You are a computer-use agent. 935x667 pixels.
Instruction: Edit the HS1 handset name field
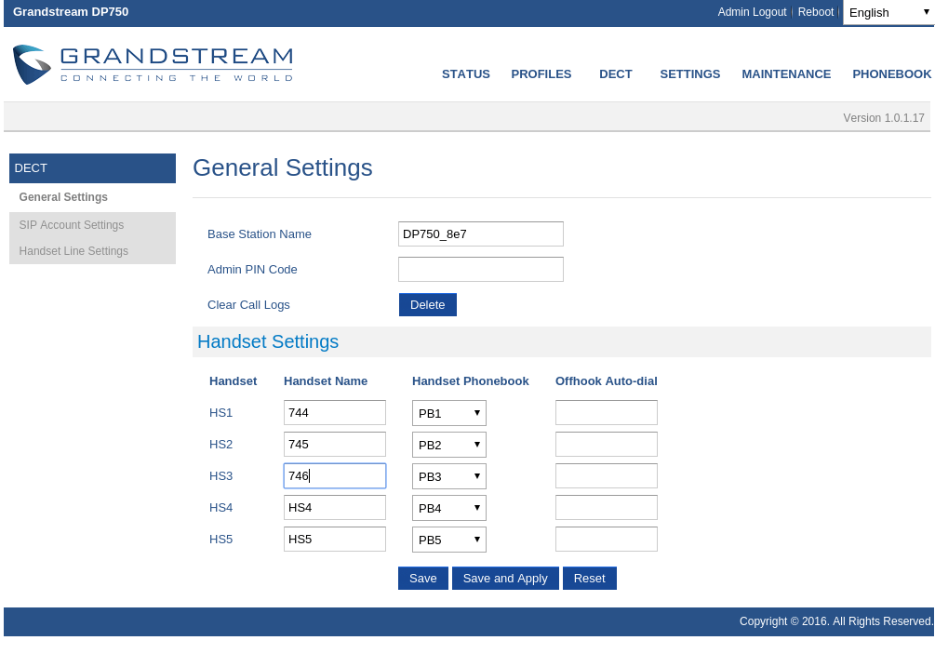(x=335, y=412)
